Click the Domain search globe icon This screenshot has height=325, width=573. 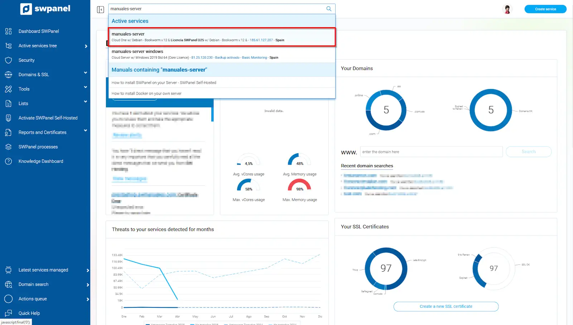pos(9,284)
